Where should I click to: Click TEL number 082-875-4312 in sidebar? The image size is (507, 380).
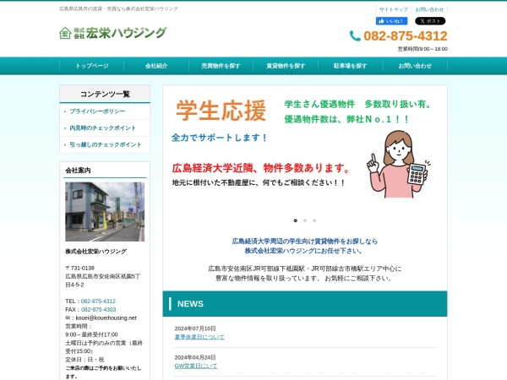tap(98, 301)
